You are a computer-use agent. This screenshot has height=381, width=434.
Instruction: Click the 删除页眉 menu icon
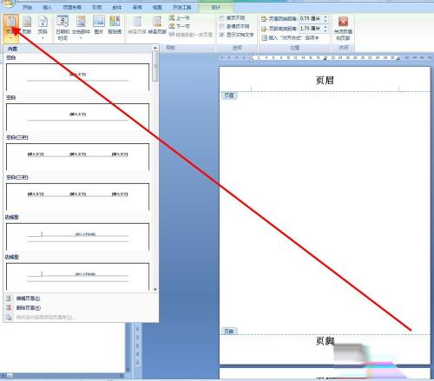9,308
